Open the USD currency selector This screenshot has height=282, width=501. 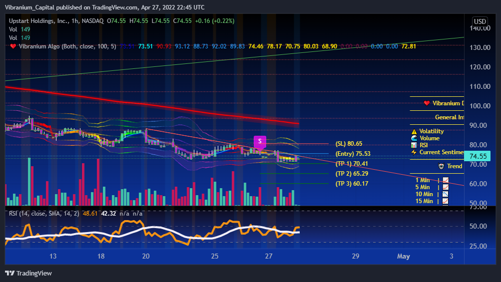tap(480, 21)
